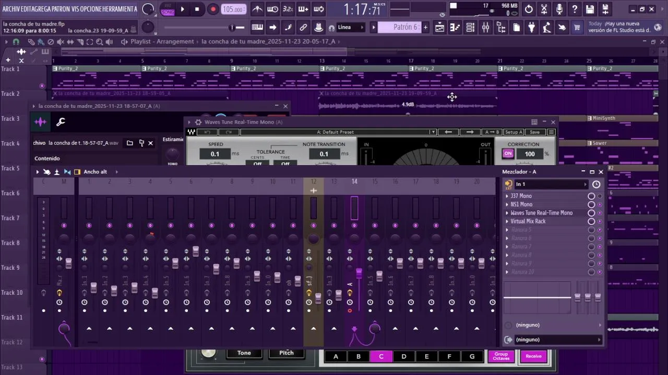Expand J37 Mono slot arrow
The image size is (668, 375).
507,196
